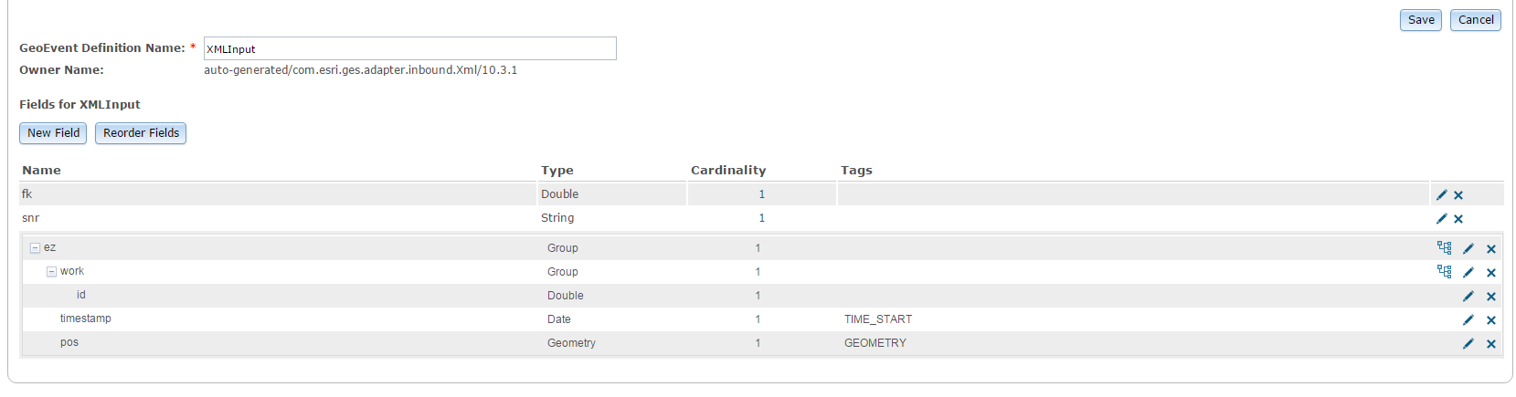The image size is (1516, 397).
Task: Collapse the work group tree node
Action: click(x=52, y=271)
